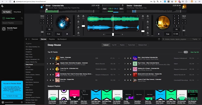The height and width of the screenshot is (105, 202).
Task: Toggle the left deck FX button
Action: click(49, 29)
